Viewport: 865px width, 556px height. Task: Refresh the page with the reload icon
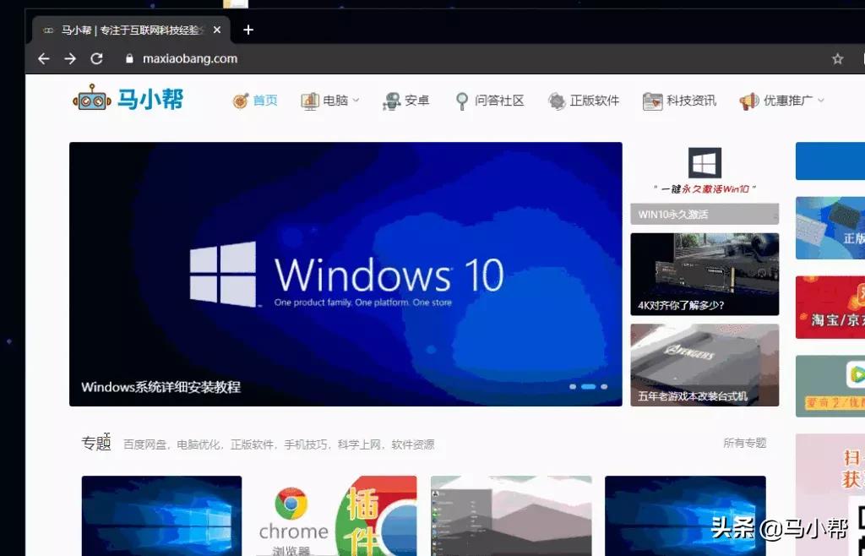pyautogui.click(x=96, y=58)
